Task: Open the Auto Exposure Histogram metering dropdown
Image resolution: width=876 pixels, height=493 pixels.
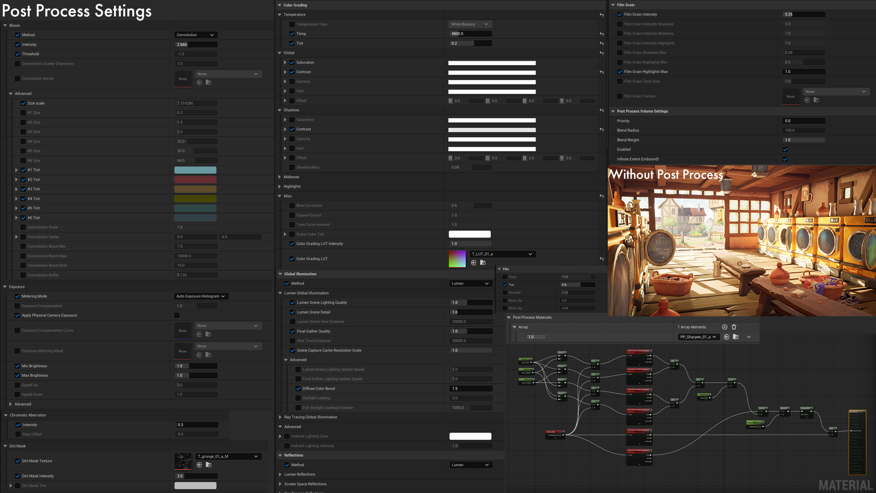Action: click(201, 296)
